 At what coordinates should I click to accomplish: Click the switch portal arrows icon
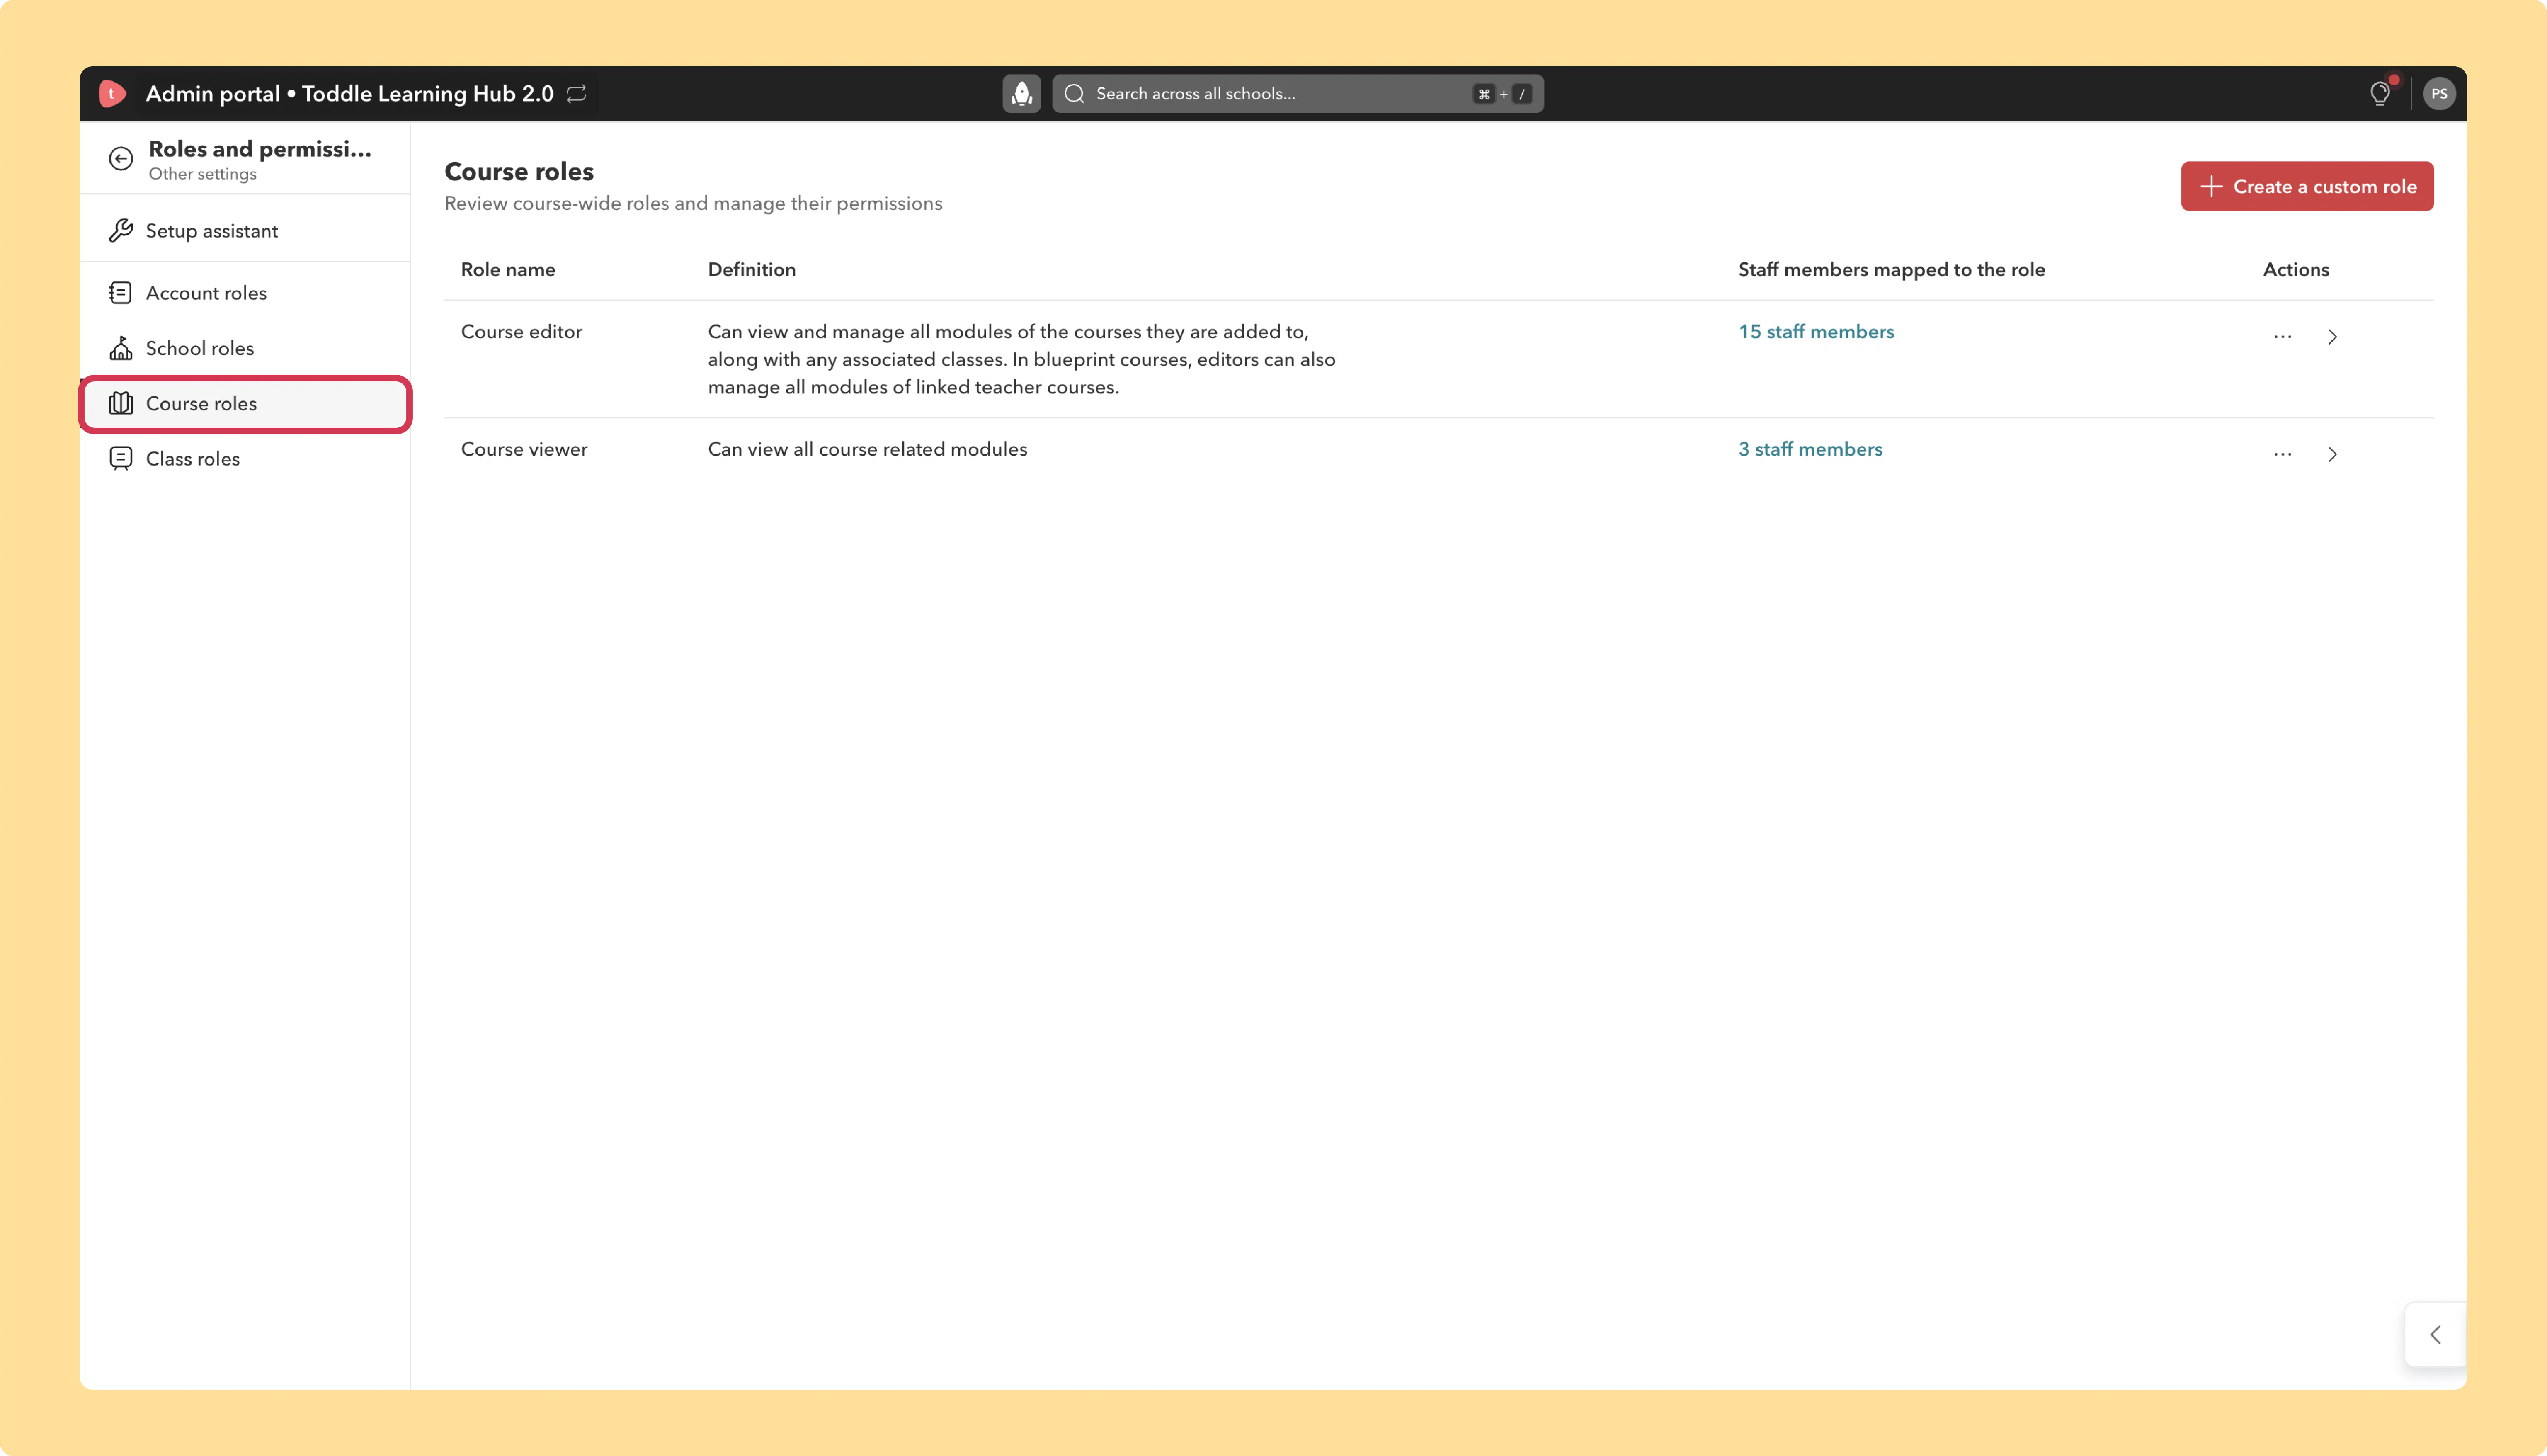[577, 94]
